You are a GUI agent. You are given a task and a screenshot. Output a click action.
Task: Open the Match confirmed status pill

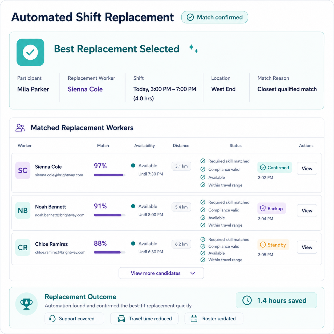click(x=214, y=17)
